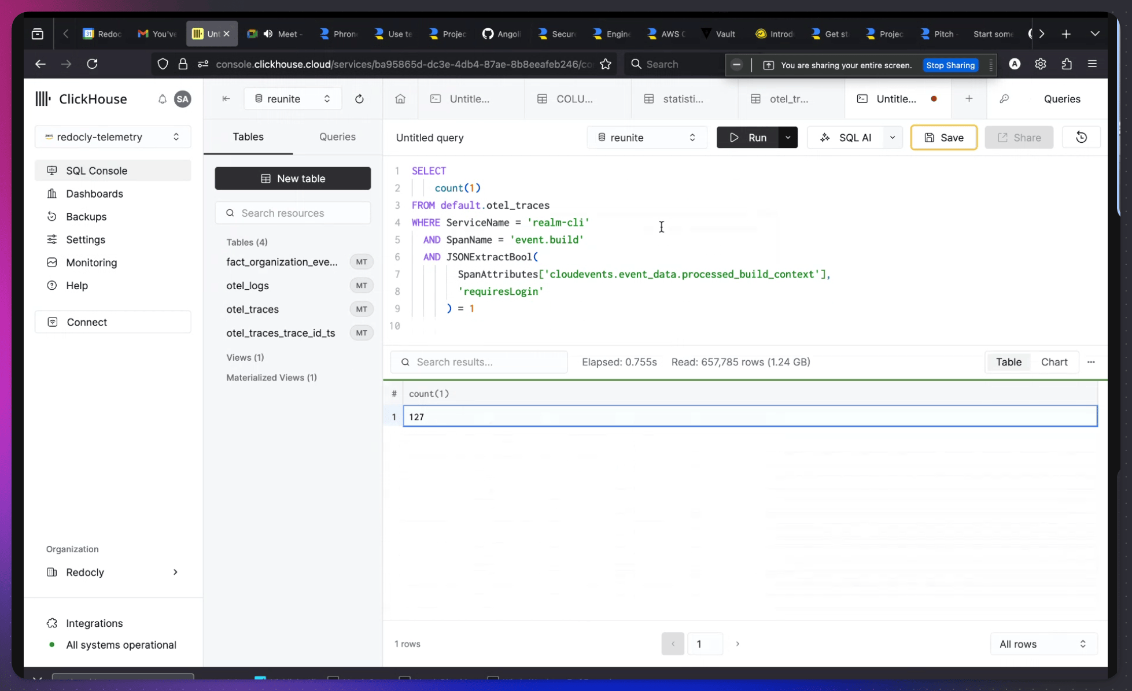Switch to the Queries tab in sidebar
The height and width of the screenshot is (691, 1132).
pos(337,136)
